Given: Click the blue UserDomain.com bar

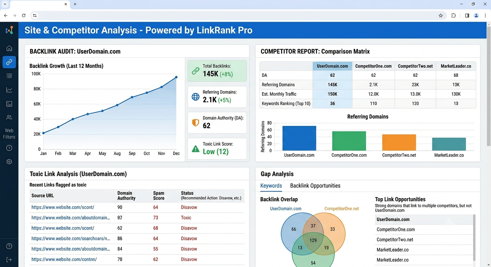Looking at the screenshot, I should click(x=299, y=138).
